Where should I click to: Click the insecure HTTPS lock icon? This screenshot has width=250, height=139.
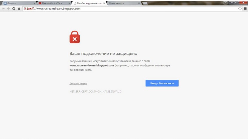pos(25,9)
